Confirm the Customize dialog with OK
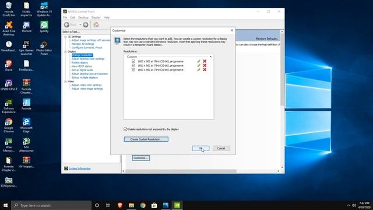373x210 pixels. point(200,148)
